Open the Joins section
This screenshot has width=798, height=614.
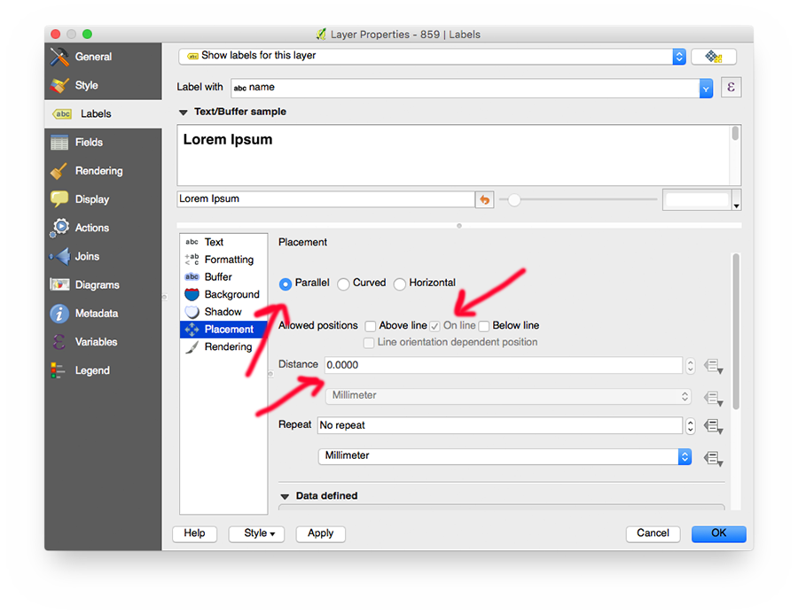103,256
